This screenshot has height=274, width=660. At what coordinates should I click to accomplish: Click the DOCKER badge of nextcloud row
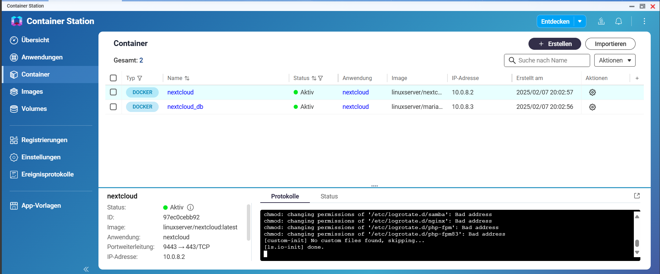click(x=142, y=92)
